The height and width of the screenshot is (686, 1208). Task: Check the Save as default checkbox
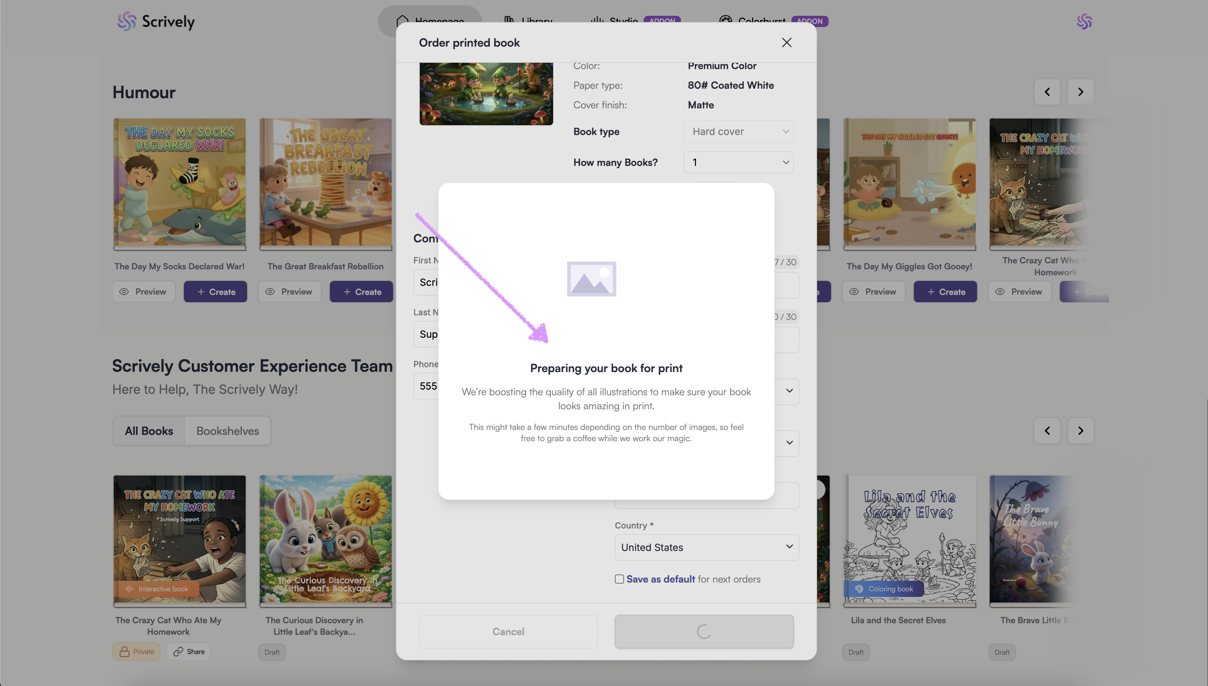[619, 579]
